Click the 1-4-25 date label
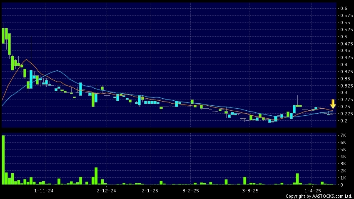The image size is (354, 199). coord(312,191)
